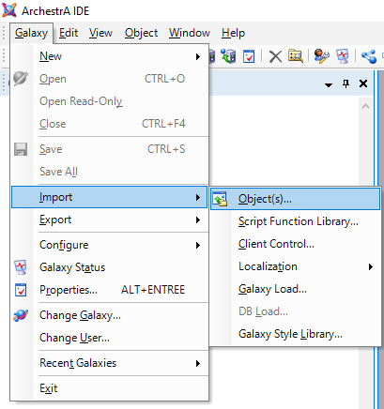Click the blue share nodes toolbar icon
384x409 pixels.
pos(369,56)
